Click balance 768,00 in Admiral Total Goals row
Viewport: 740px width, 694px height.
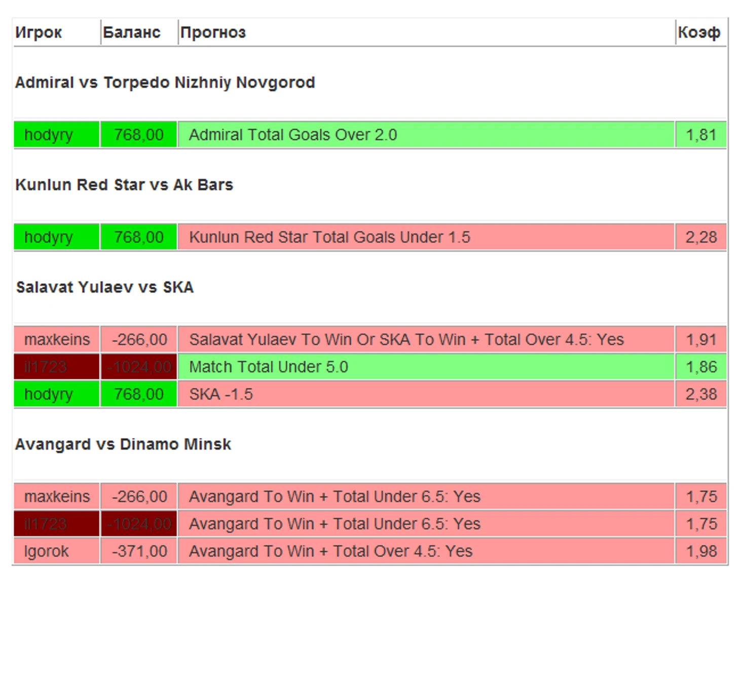point(139,135)
